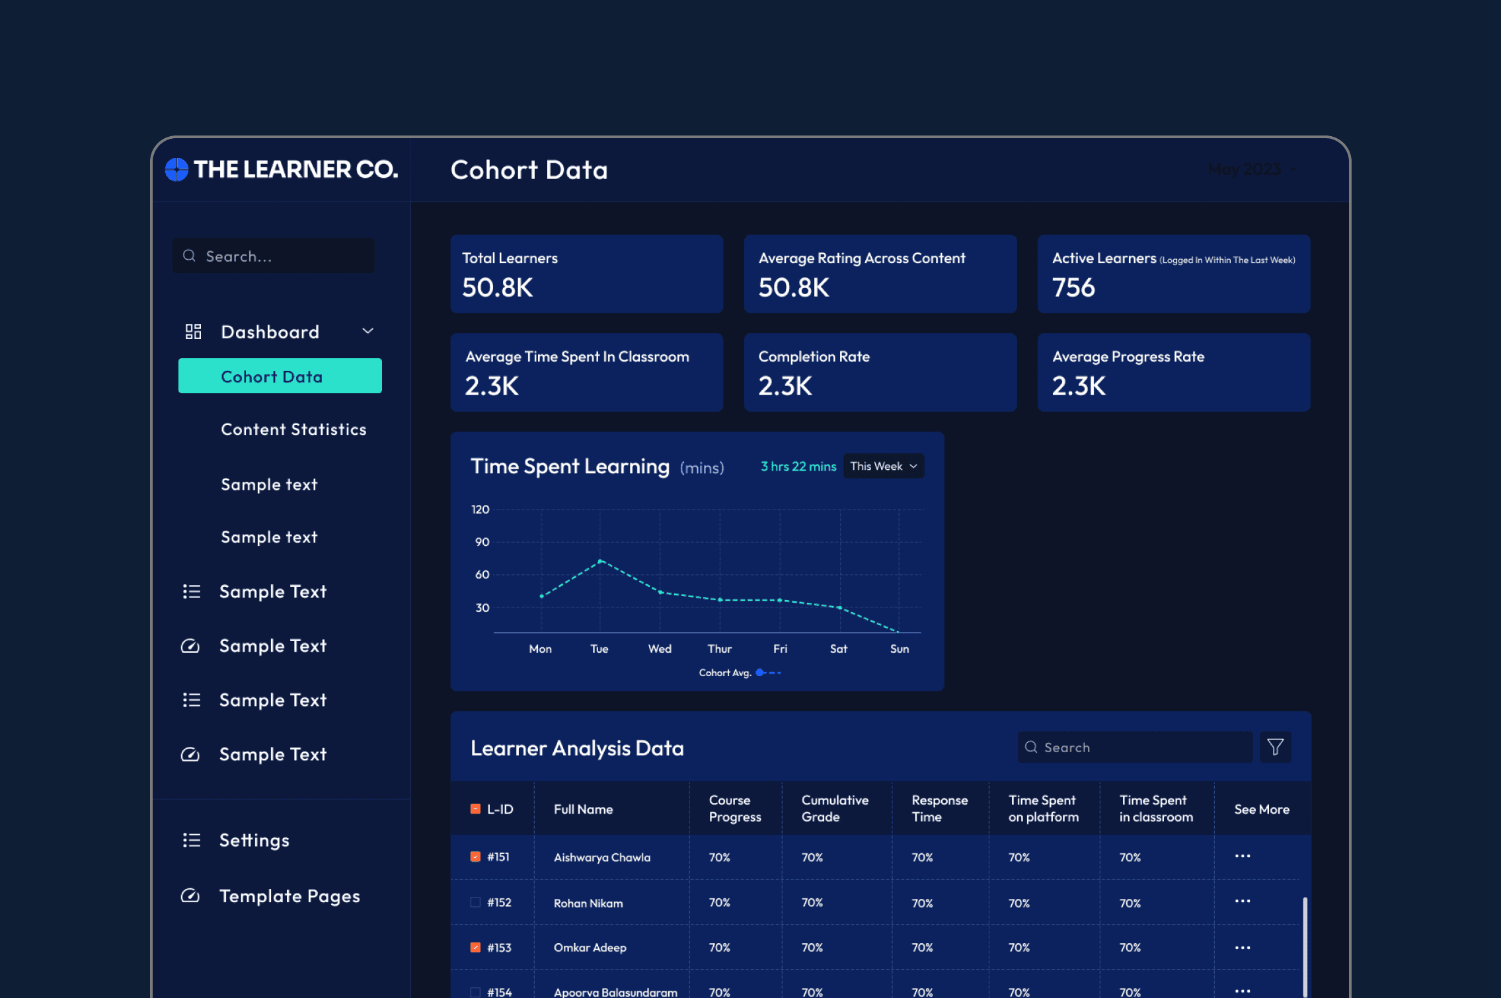Click the Mon data point on chart
The image size is (1501, 998).
pyautogui.click(x=541, y=596)
